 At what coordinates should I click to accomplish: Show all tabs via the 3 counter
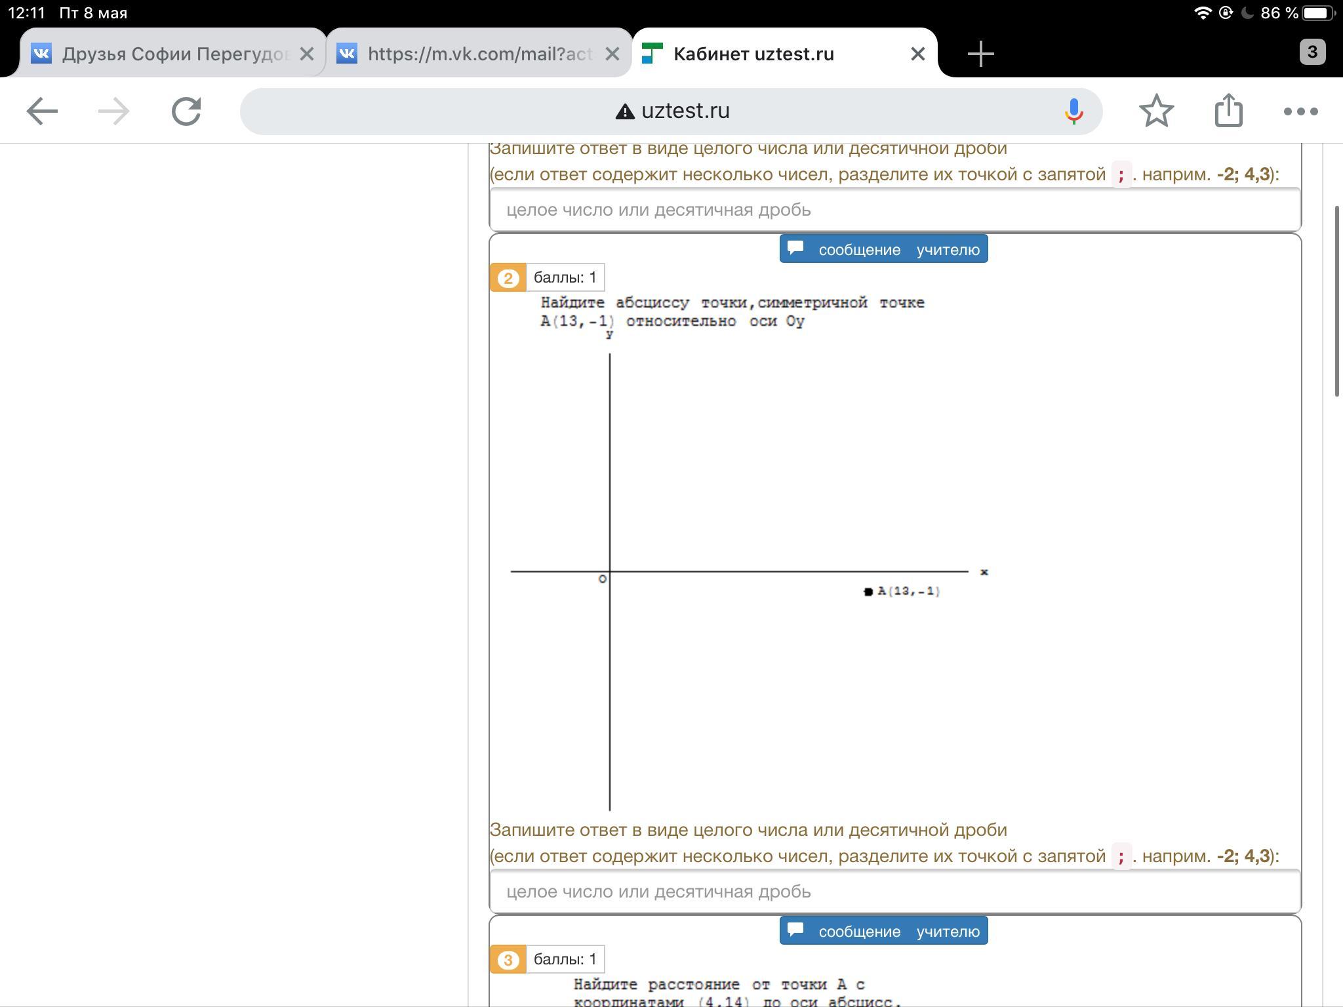(1312, 52)
